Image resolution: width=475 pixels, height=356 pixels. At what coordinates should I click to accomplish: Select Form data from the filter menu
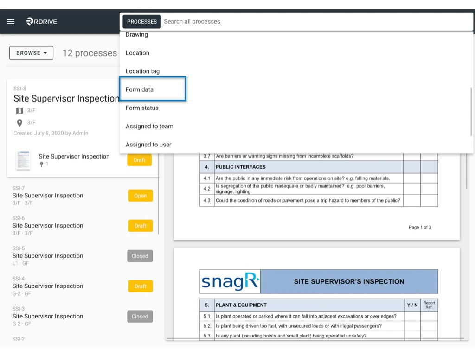[x=139, y=89]
